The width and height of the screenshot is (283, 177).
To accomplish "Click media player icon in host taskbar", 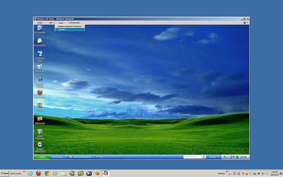I will 55,173.
